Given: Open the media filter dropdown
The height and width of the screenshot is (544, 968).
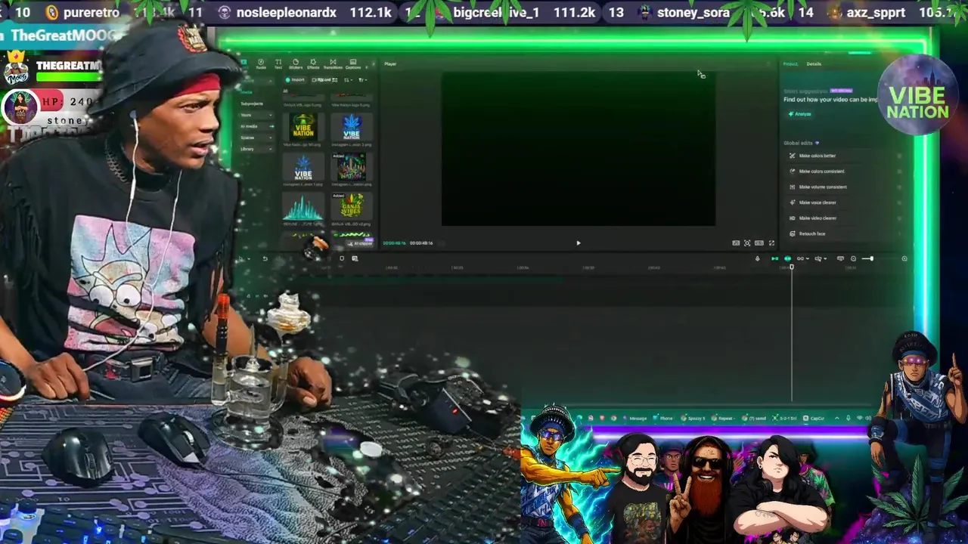Looking at the screenshot, I should 362,79.
